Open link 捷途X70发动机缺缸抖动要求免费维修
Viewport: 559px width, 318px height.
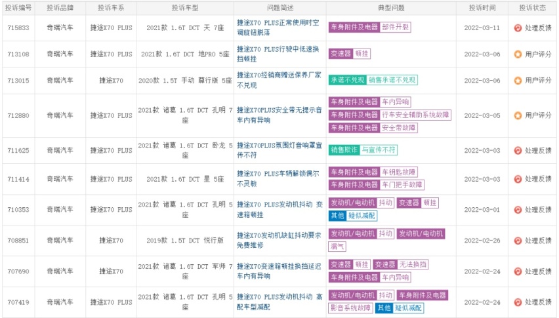(x=279, y=240)
